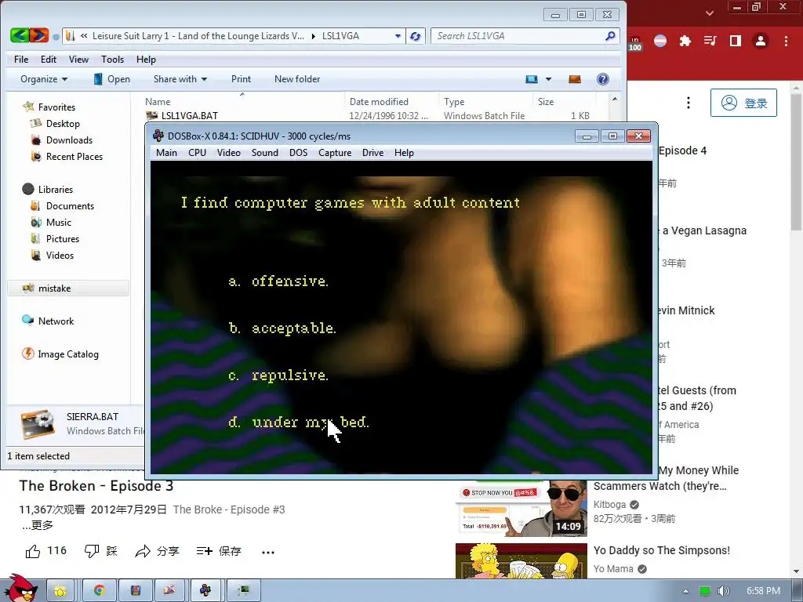Click the Open button in Explorer toolbar
Viewport: 803px width, 602px height.
(112, 79)
